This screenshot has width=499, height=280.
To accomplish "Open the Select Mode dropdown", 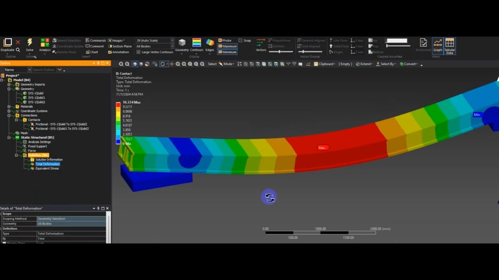I will (x=226, y=64).
